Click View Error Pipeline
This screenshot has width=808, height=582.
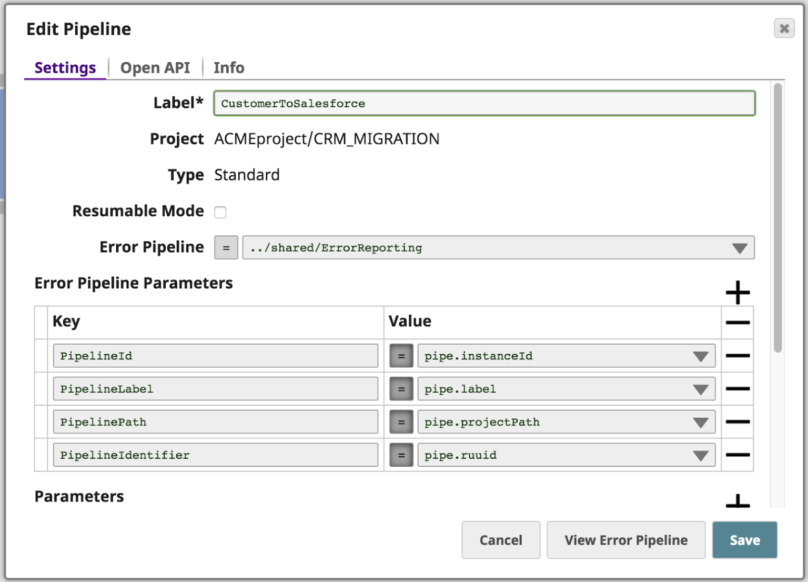(625, 540)
